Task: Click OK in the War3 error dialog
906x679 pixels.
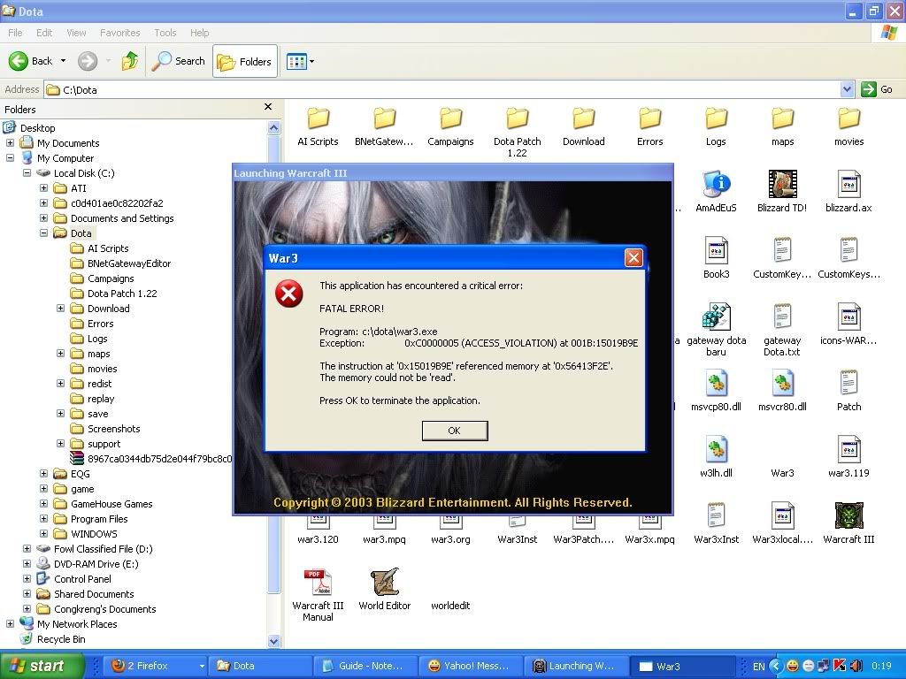Action: (455, 431)
